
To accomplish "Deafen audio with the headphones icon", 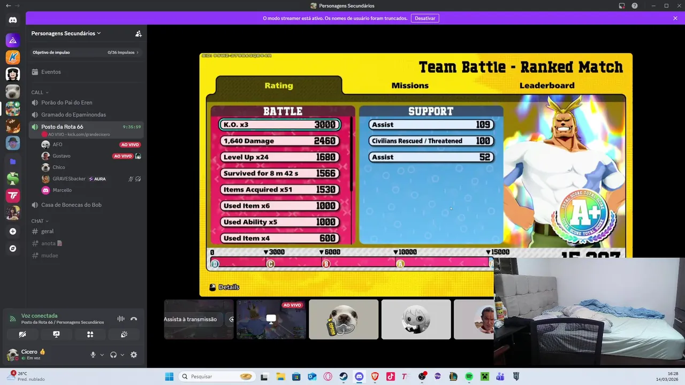I will (113, 355).
